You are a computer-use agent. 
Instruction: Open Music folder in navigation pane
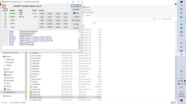(7, 83)
